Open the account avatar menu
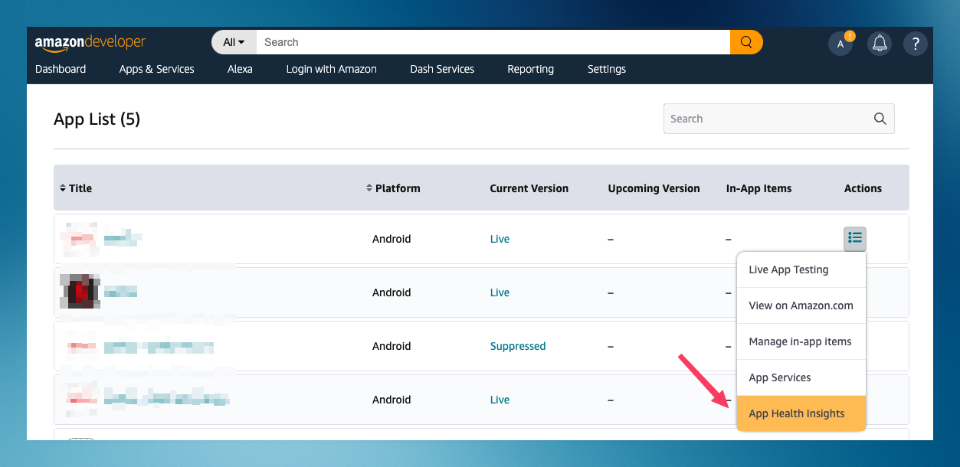This screenshot has height=467, width=960. pyautogui.click(x=840, y=44)
